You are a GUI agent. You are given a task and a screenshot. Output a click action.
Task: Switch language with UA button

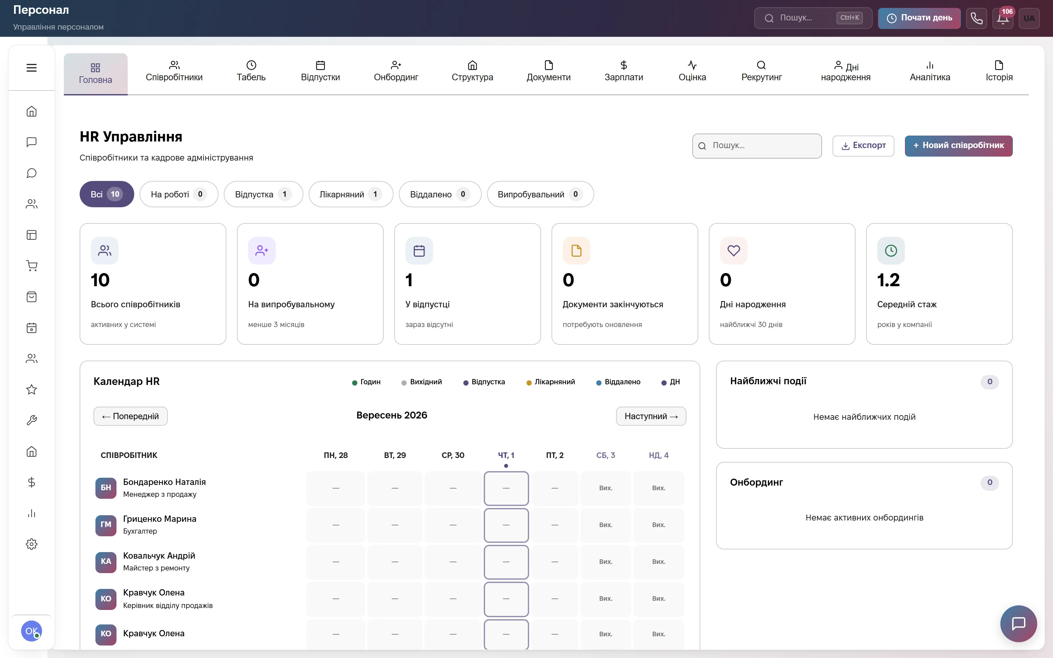(1029, 18)
